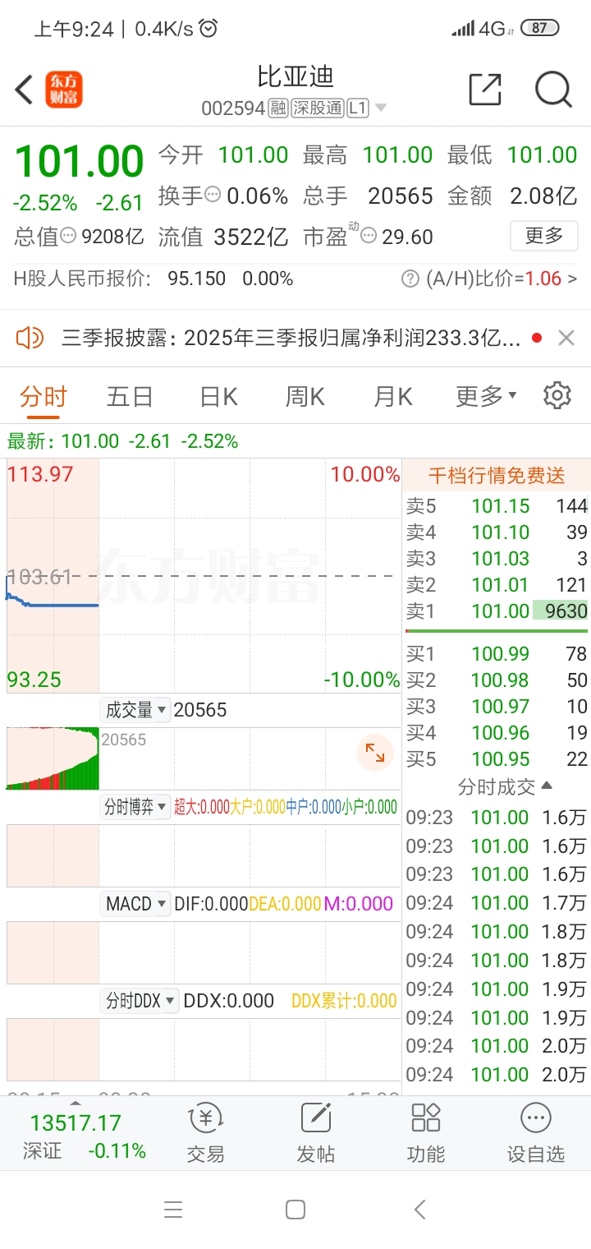Tap 卖1/买1 buy-sell ratio bar
Image resolution: width=591 pixels, height=1249 pixels.
497,631
